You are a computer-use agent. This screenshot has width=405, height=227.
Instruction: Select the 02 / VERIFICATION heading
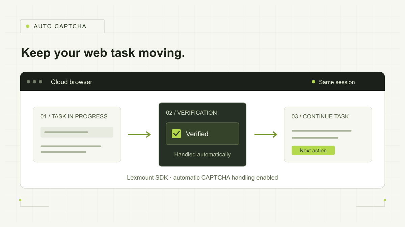191,113
